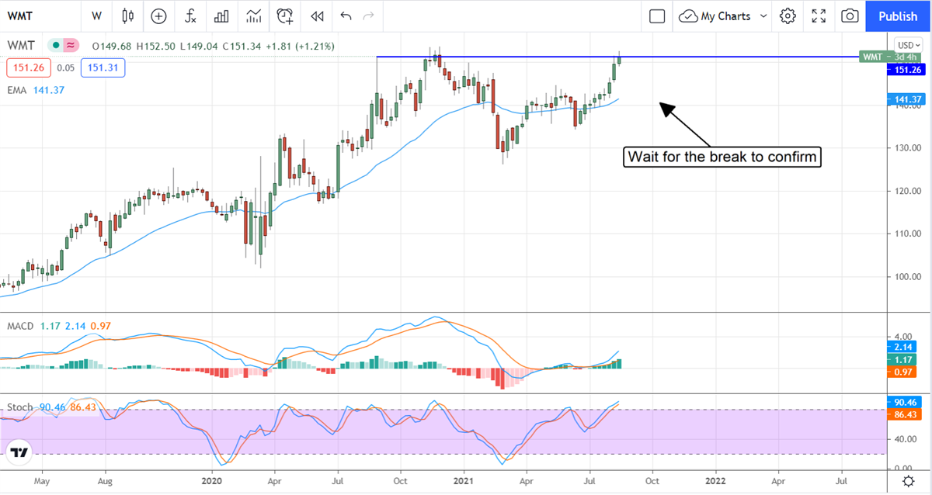Select the EMA indicator legend
The width and height of the screenshot is (932, 495).
tap(16, 91)
